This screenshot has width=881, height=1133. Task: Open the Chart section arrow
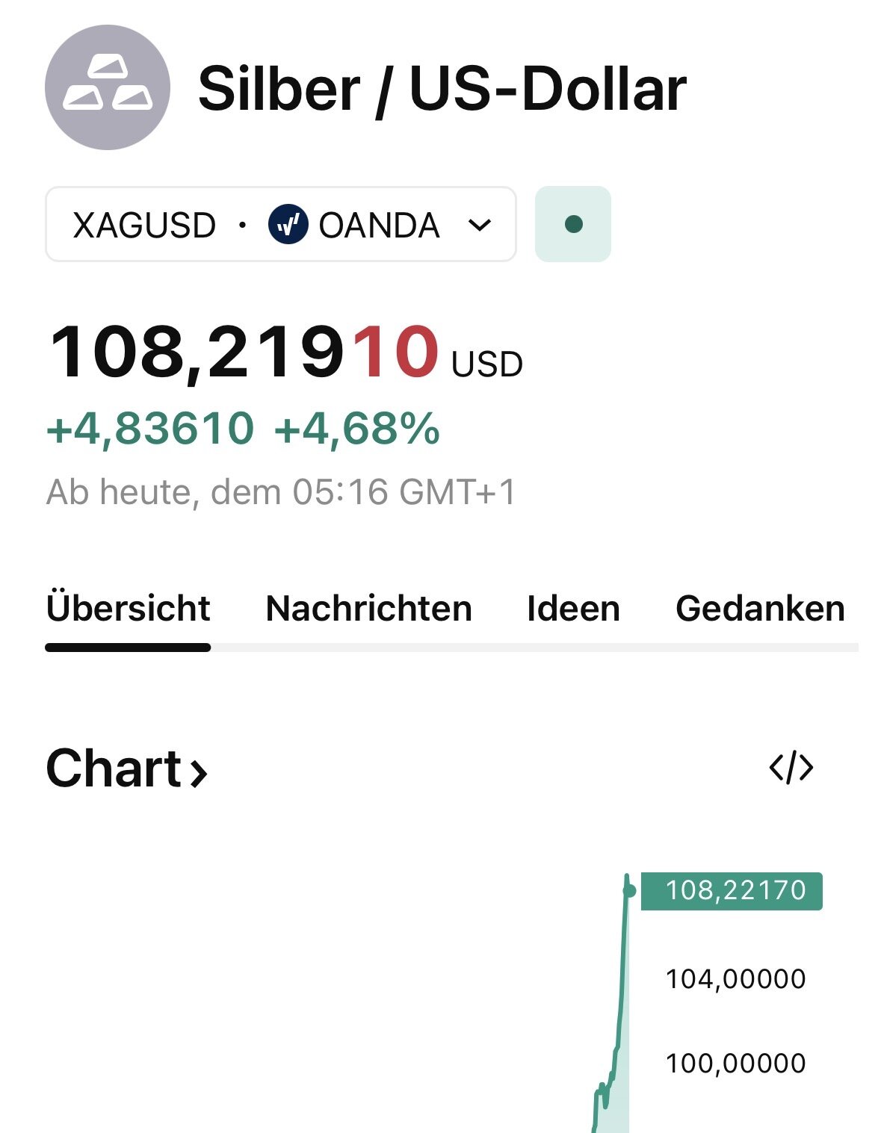tap(198, 772)
